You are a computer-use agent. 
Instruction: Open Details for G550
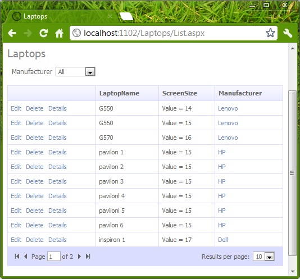pyautogui.click(x=57, y=108)
